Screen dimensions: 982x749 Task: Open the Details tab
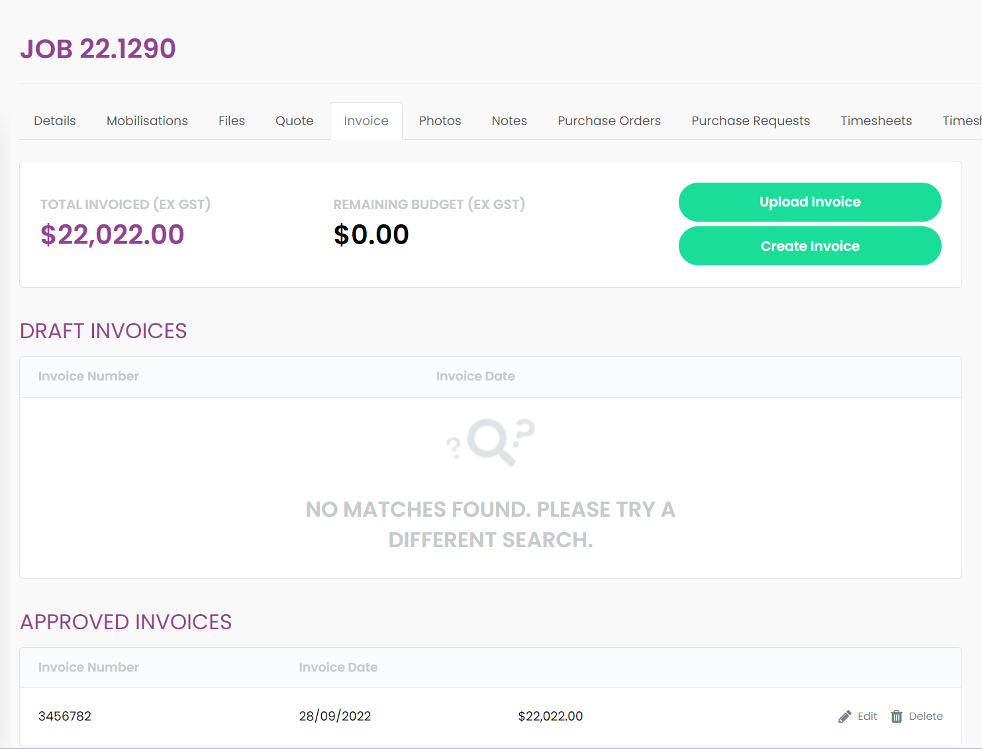coord(55,120)
